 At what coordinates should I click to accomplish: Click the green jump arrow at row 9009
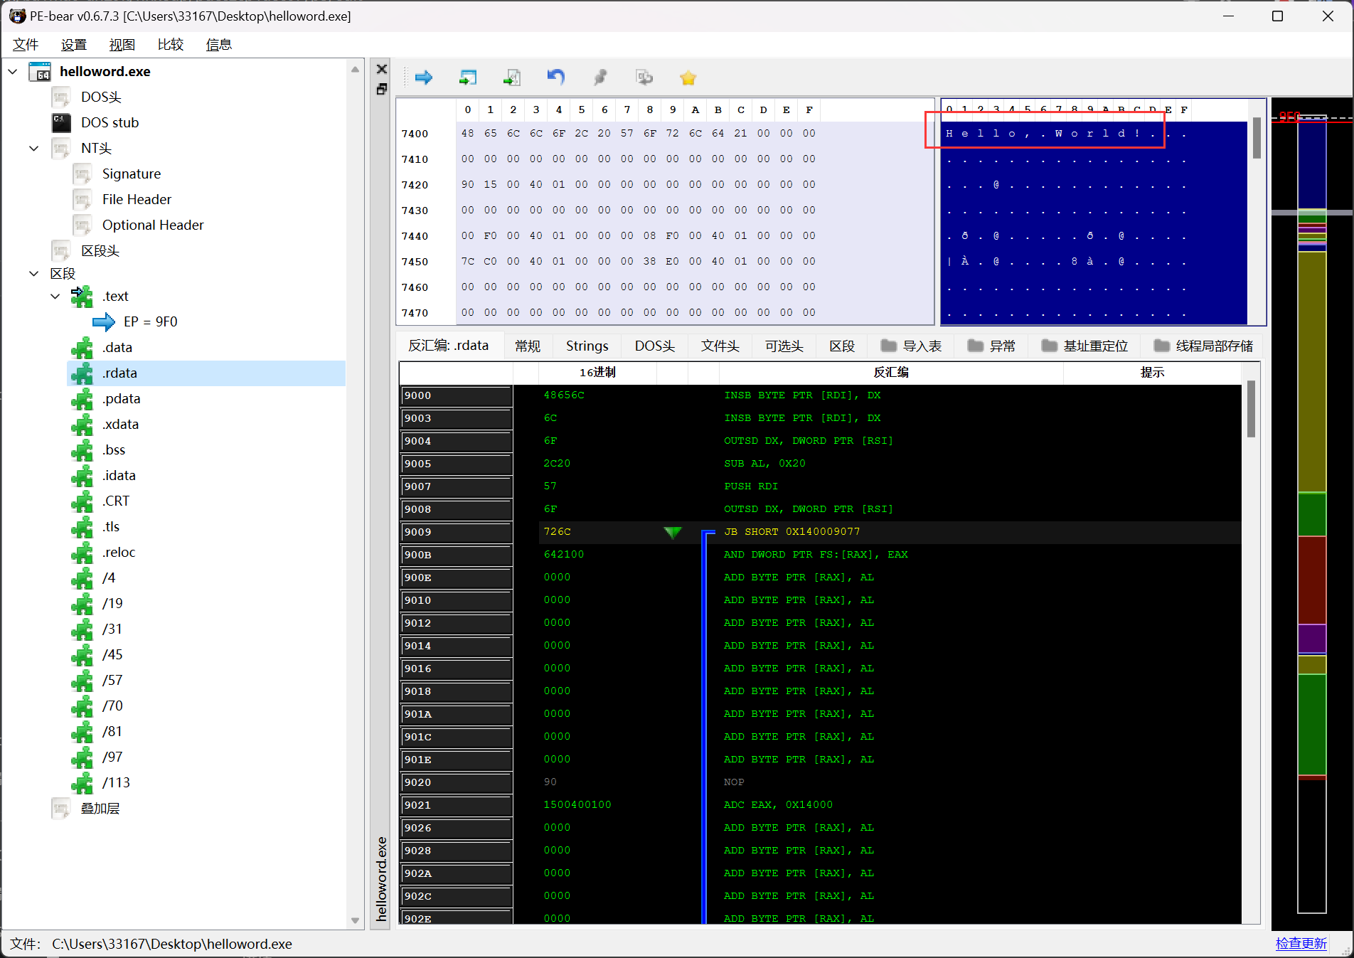pyautogui.click(x=672, y=532)
